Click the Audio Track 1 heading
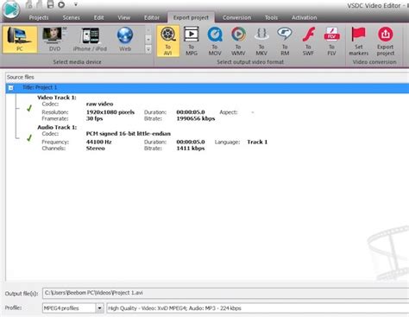The width and height of the screenshot is (409, 317). tap(57, 127)
